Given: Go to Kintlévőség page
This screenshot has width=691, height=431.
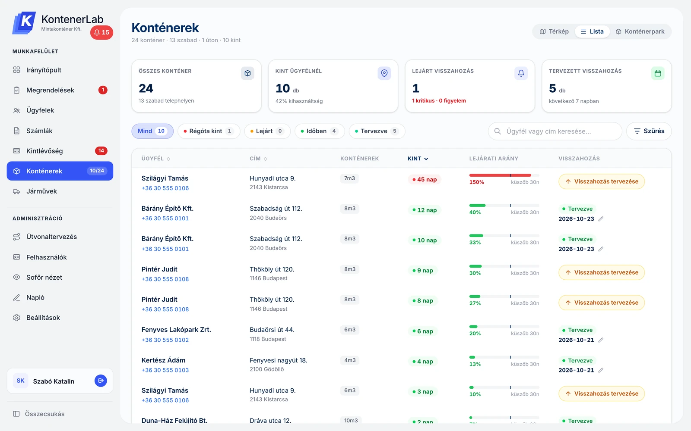Looking at the screenshot, I should (x=60, y=151).
